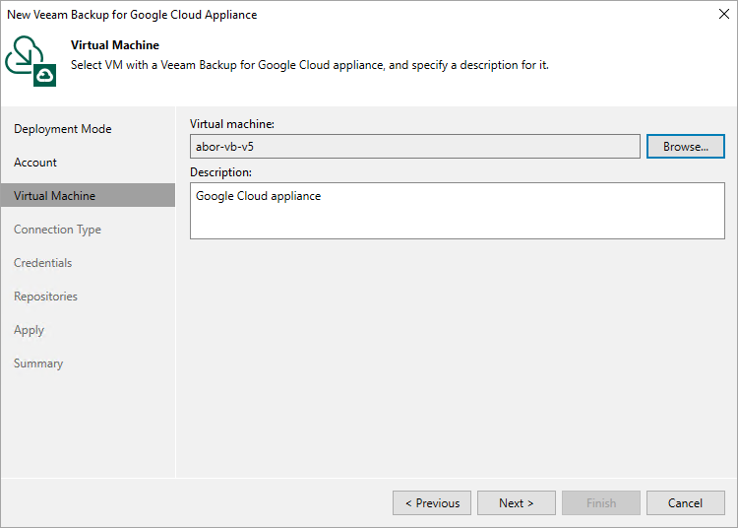The width and height of the screenshot is (738, 528).
Task: Close the wizard window with X
Action: 724,14
